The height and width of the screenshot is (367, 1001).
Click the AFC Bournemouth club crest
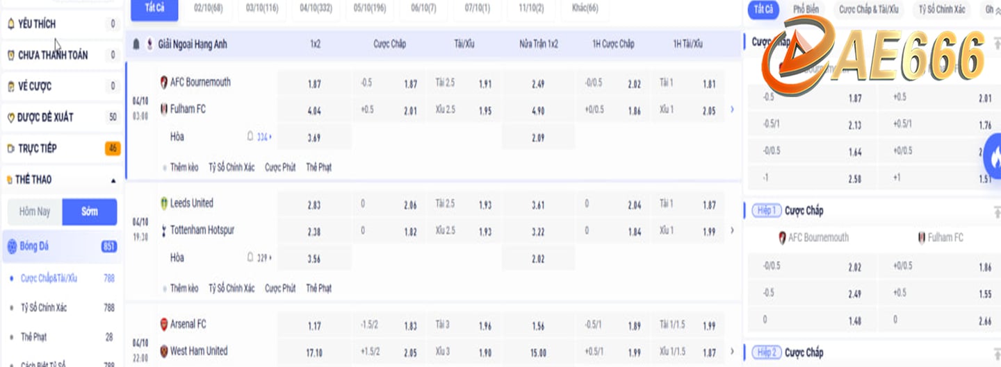[164, 82]
